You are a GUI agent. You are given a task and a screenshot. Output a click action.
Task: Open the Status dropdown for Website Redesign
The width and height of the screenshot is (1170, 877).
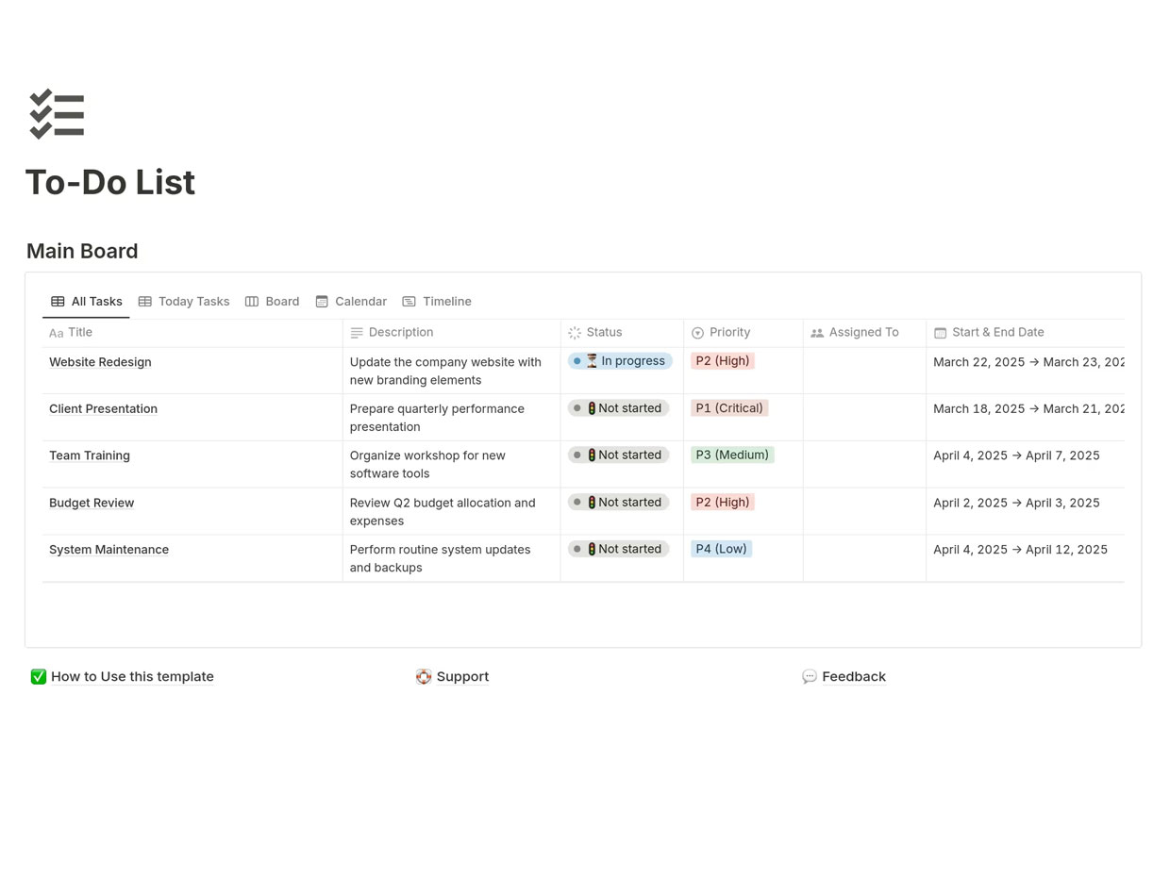[x=620, y=360]
